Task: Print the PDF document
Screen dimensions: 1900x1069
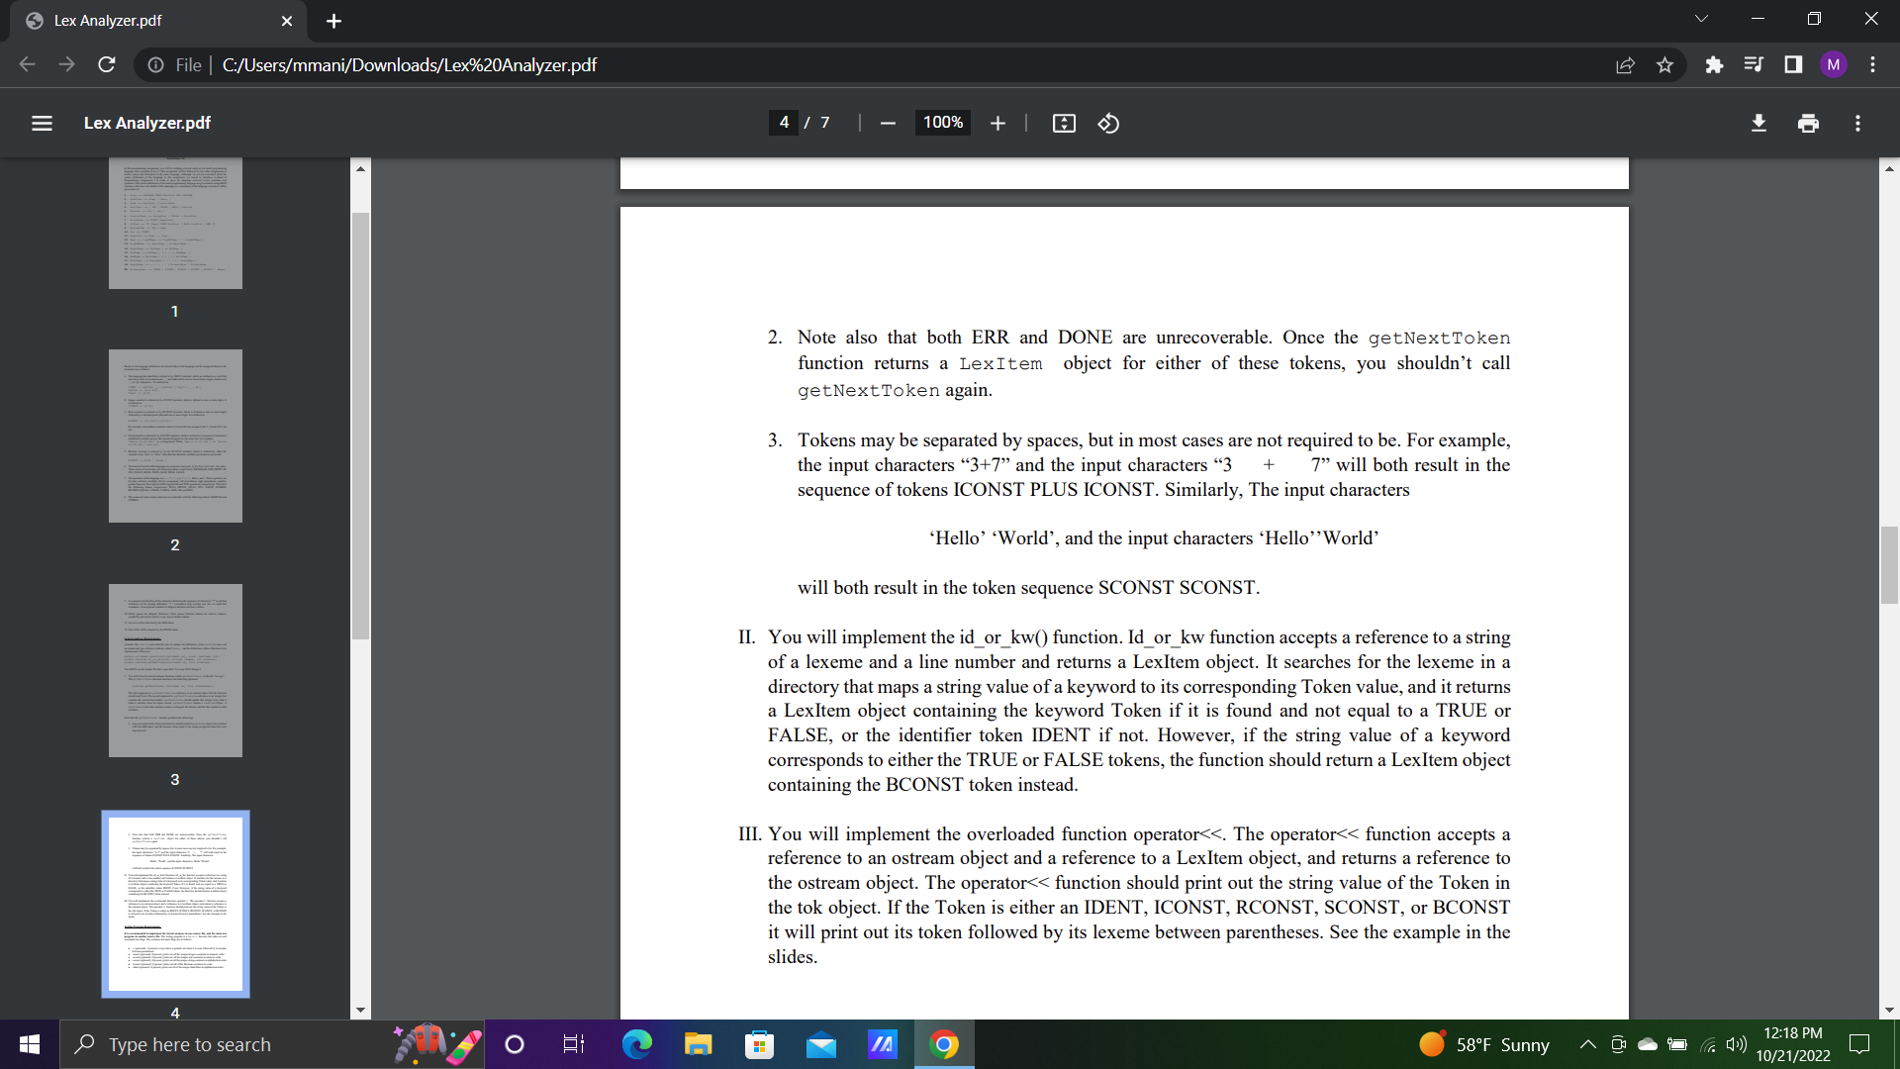Action: [1808, 123]
